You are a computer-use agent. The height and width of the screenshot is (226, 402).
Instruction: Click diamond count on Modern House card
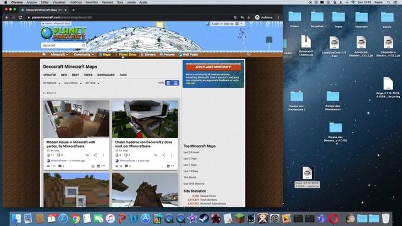click(50, 155)
